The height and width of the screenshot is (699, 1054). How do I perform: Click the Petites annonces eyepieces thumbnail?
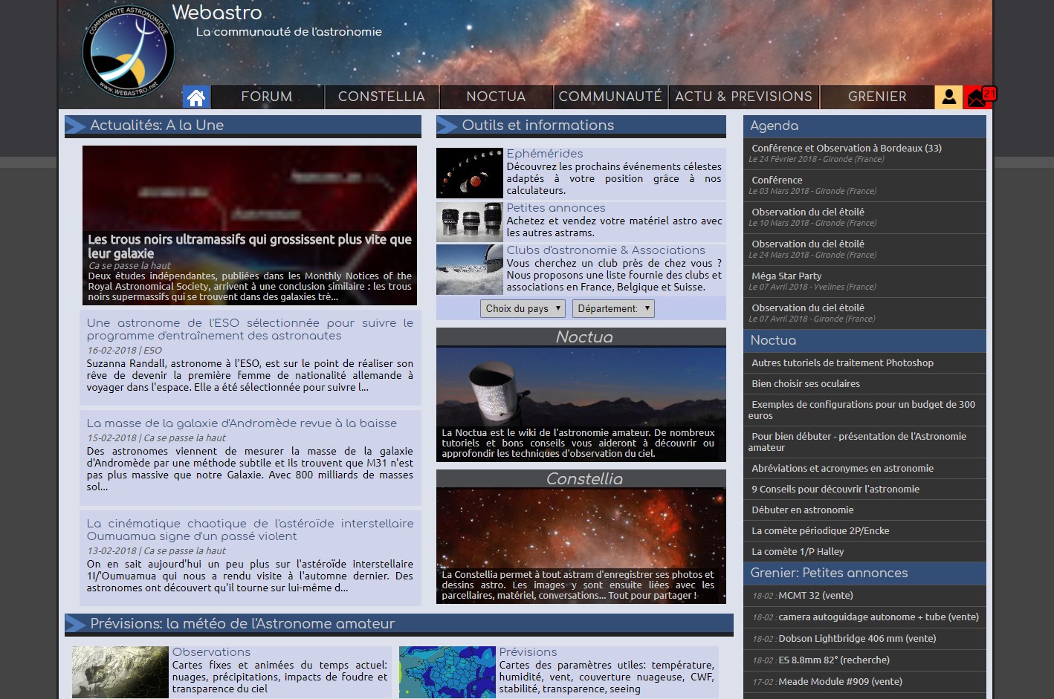click(470, 221)
